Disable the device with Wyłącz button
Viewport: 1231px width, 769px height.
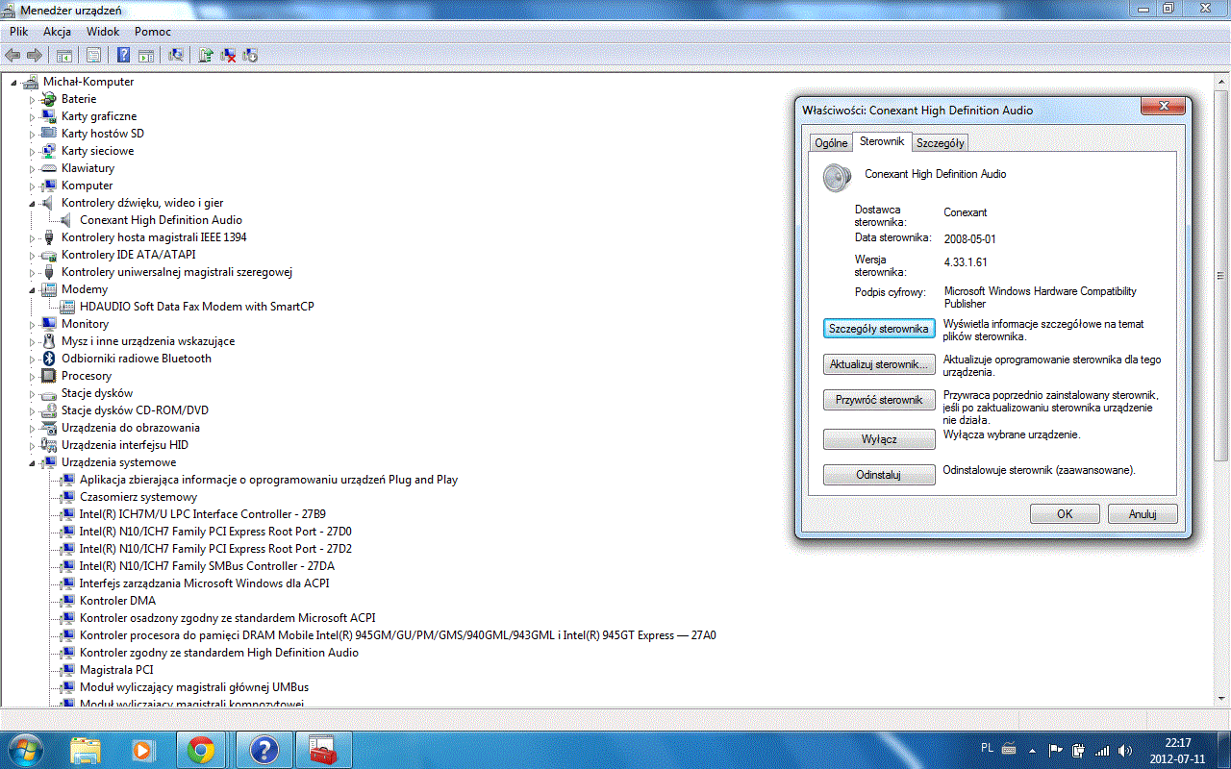[x=879, y=439]
